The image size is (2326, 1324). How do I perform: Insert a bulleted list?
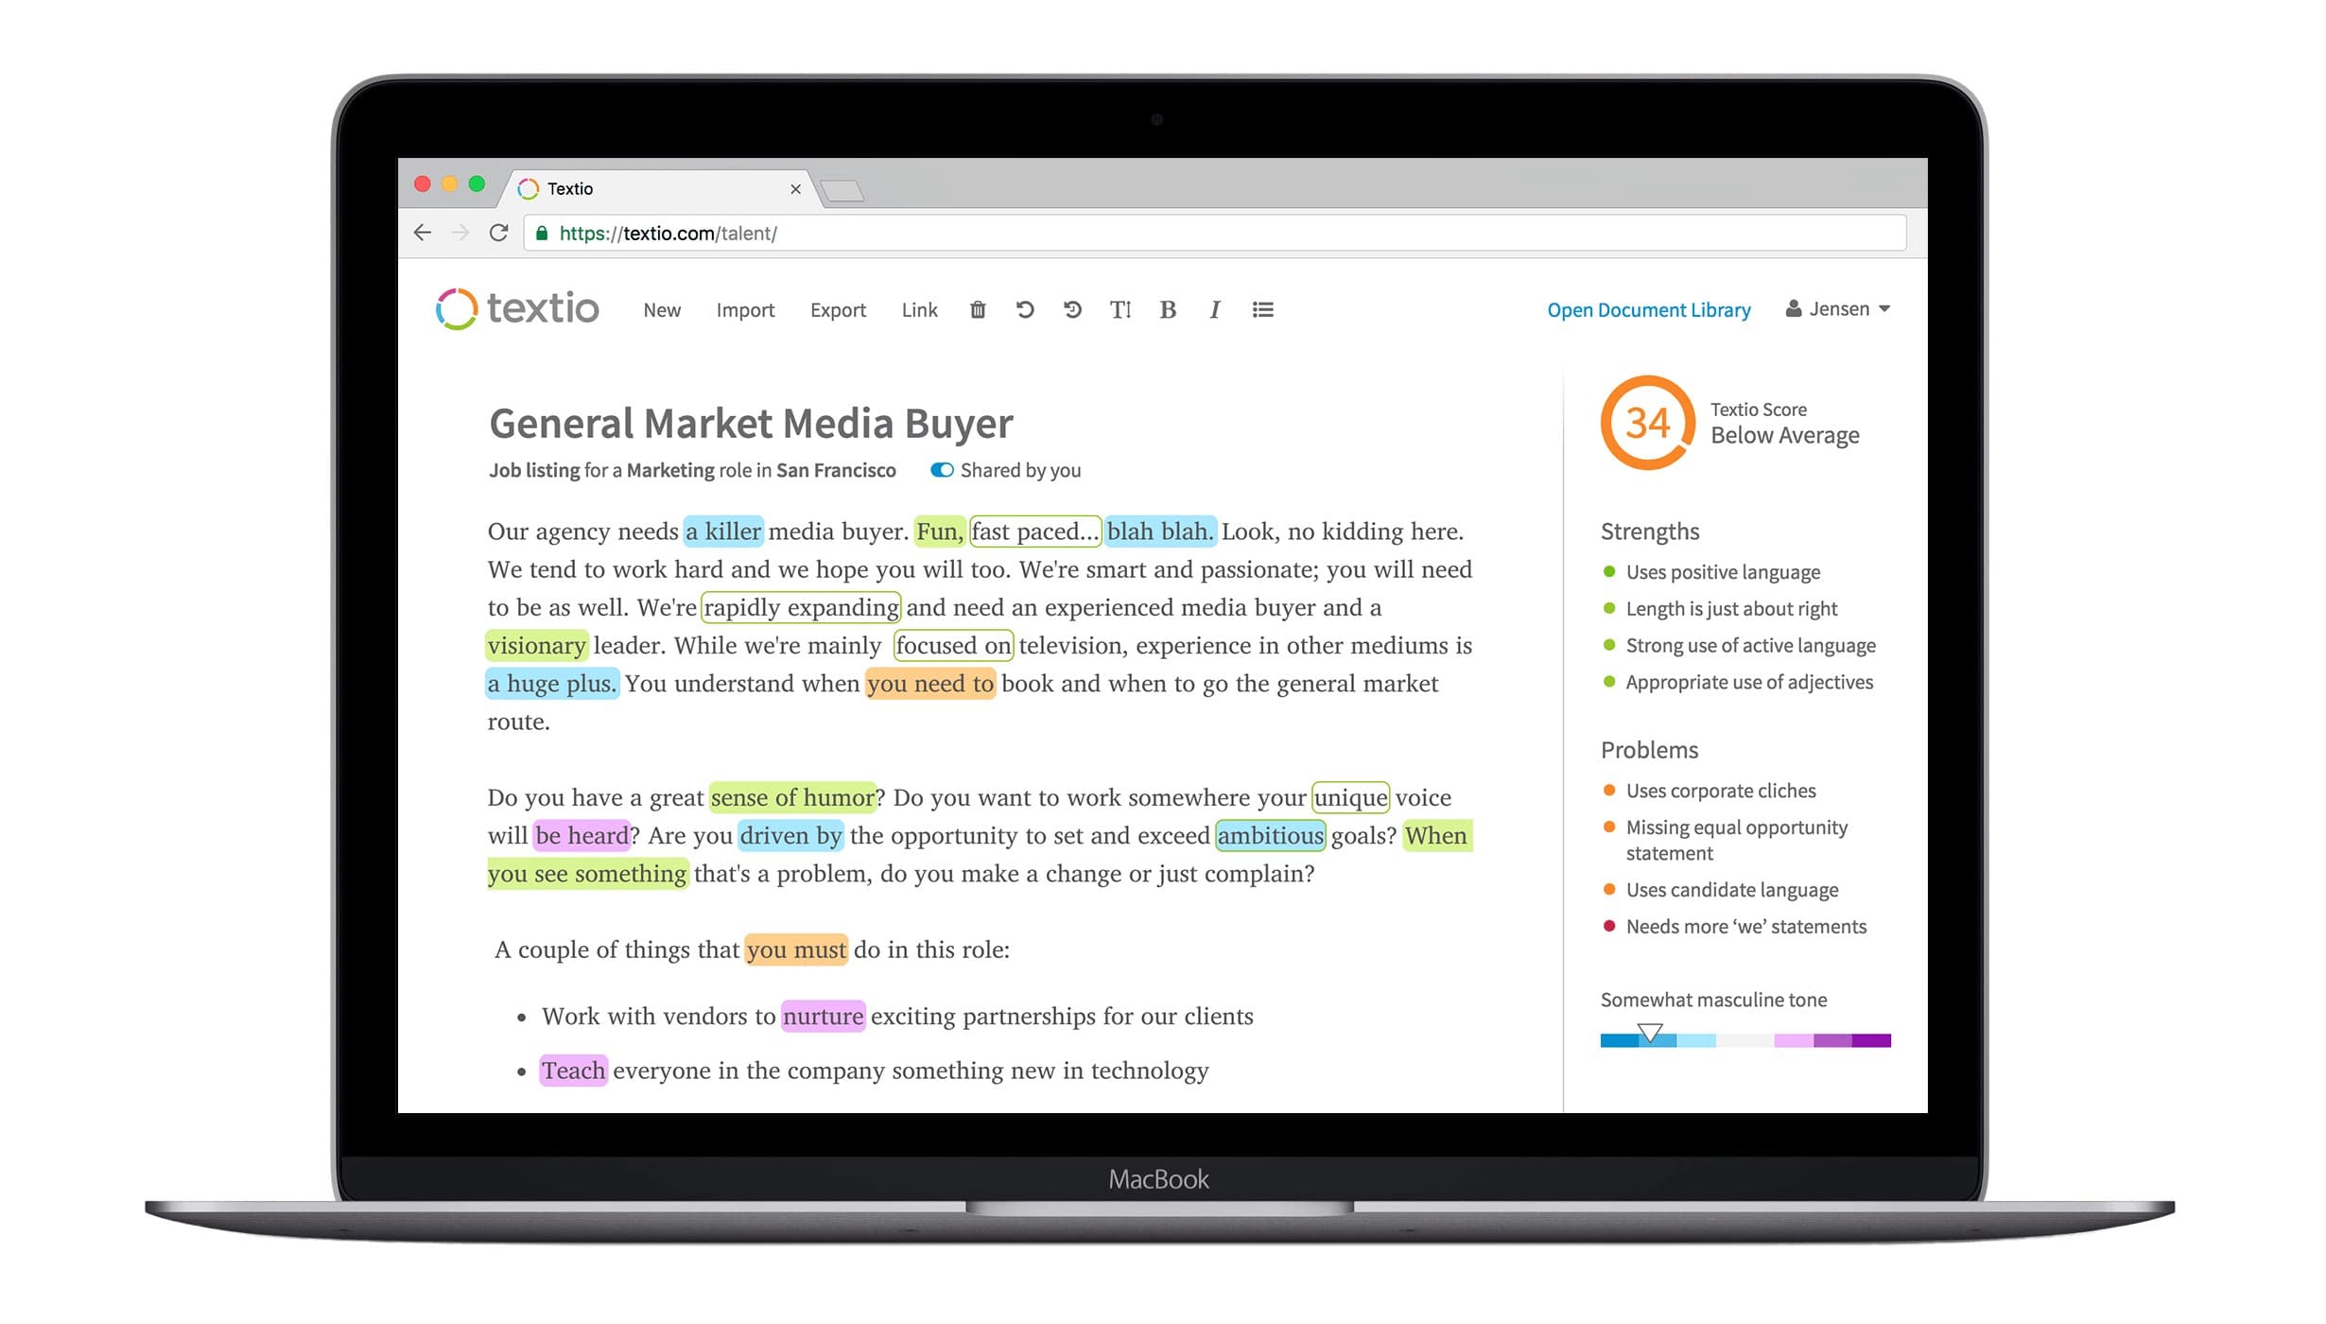click(1263, 310)
